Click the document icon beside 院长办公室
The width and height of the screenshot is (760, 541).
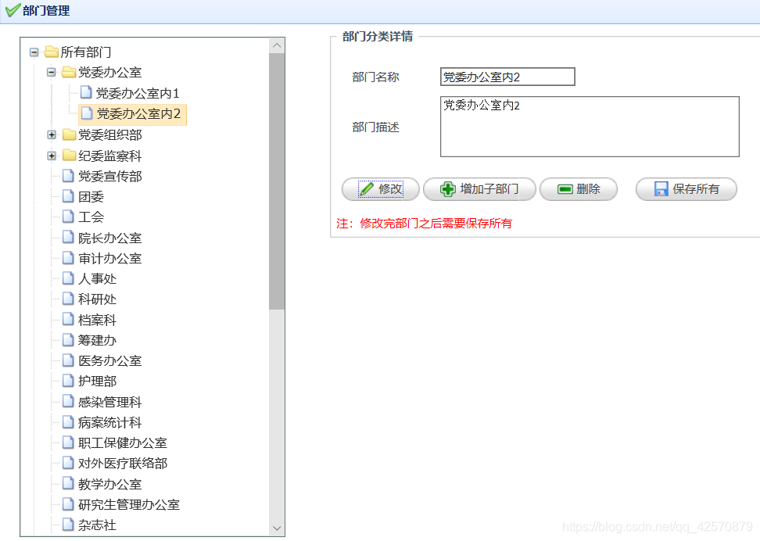(x=68, y=237)
